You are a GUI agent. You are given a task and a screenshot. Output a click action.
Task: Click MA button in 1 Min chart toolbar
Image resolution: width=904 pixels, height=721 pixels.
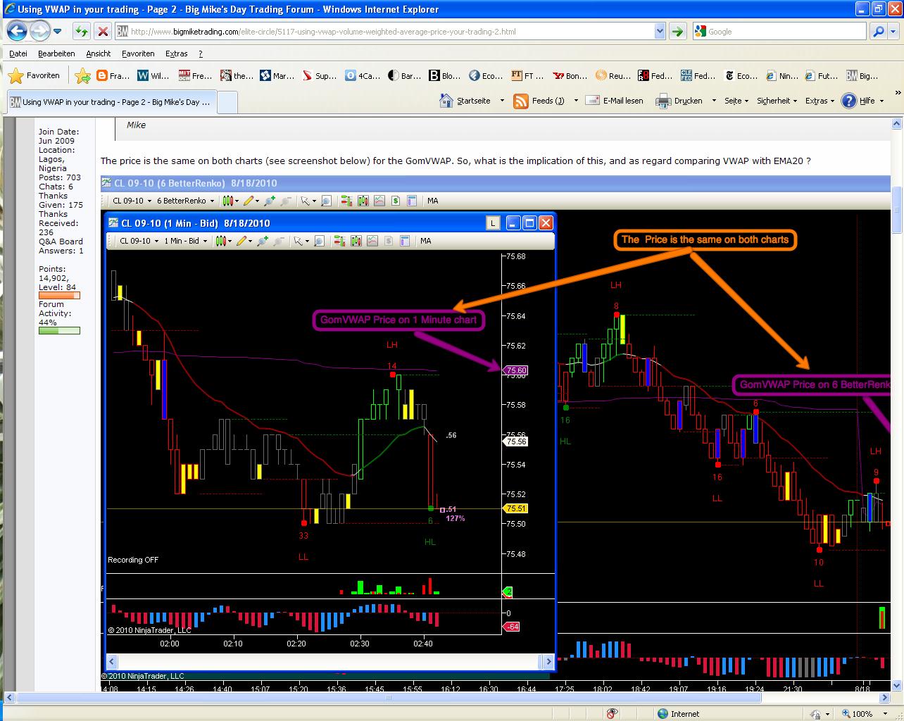(426, 241)
